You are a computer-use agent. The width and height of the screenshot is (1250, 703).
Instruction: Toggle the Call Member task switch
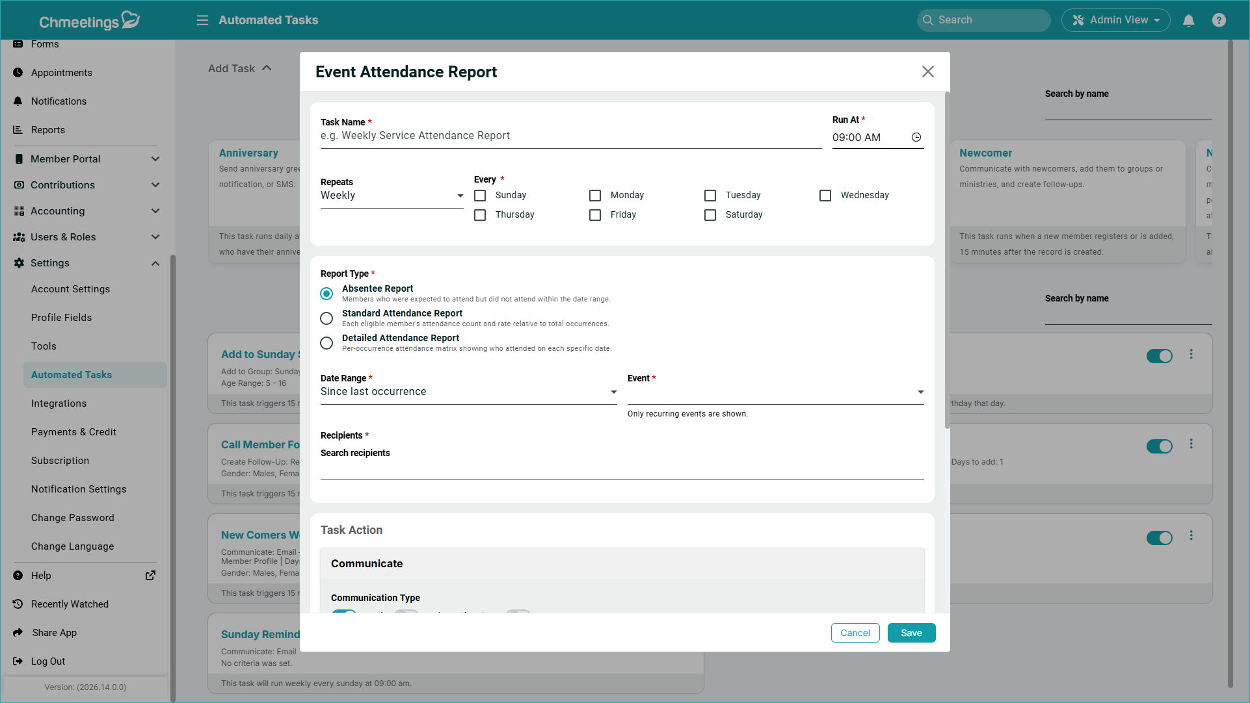click(x=1159, y=446)
